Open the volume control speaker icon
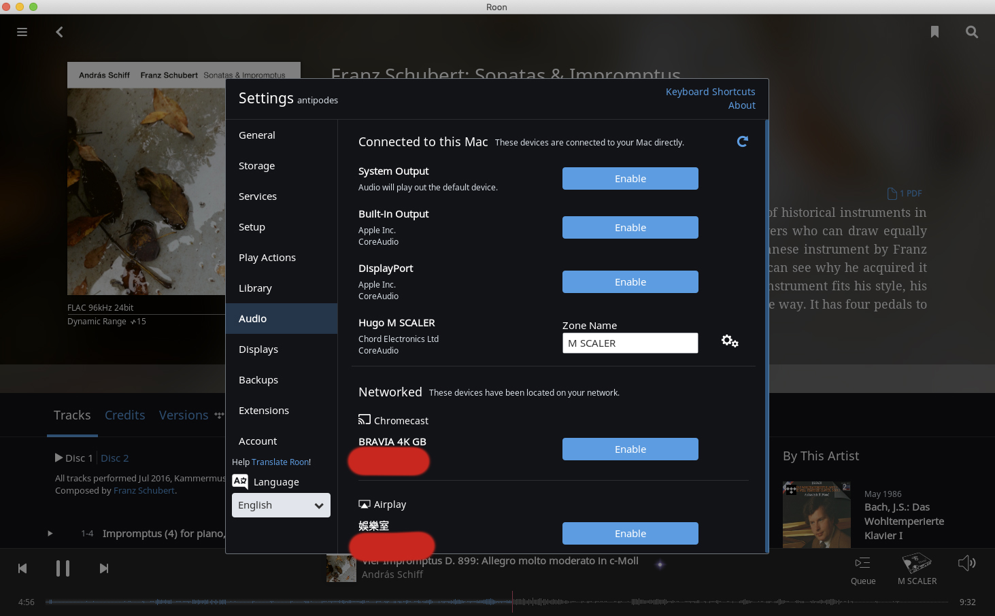 (x=966, y=563)
